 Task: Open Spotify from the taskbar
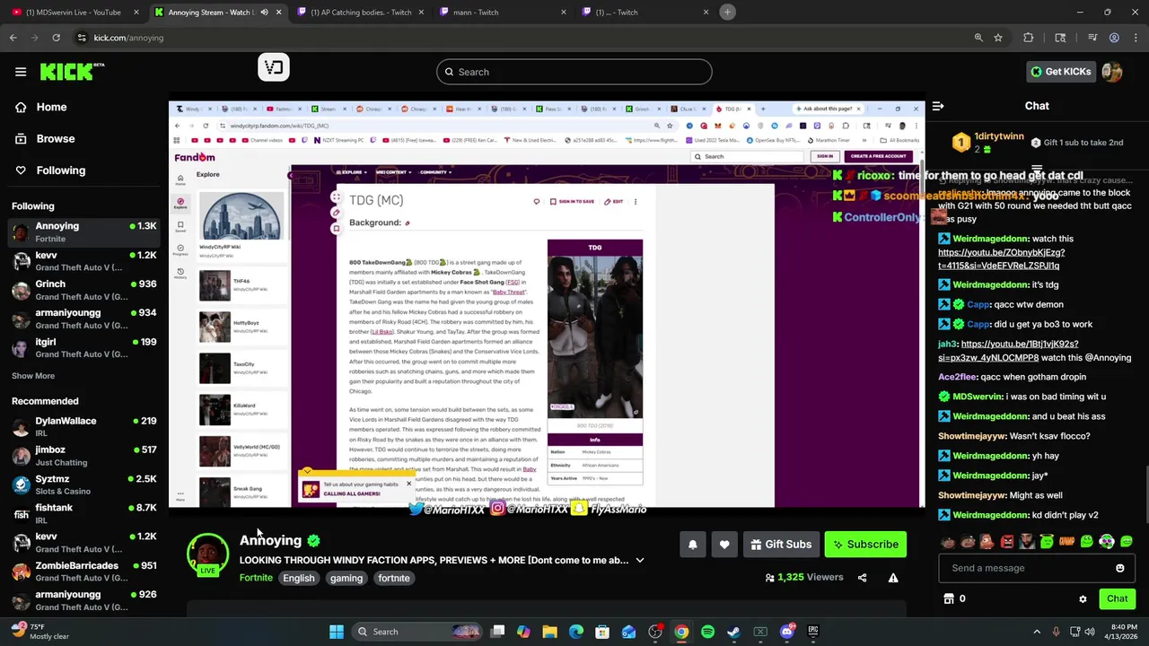pyautogui.click(x=707, y=632)
